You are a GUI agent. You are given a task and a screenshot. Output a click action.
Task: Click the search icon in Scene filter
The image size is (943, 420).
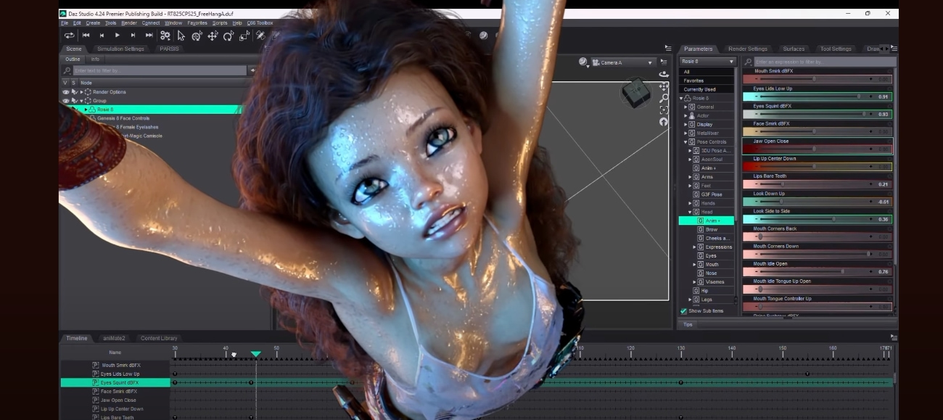tap(67, 71)
